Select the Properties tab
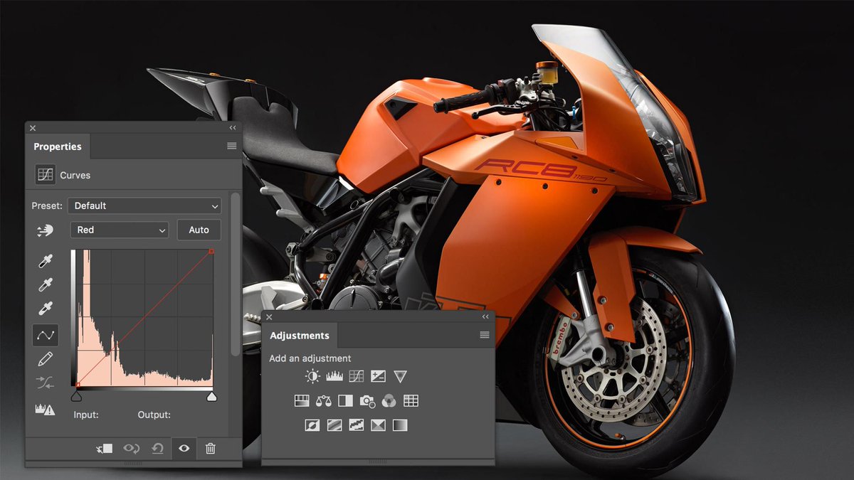The width and height of the screenshot is (854, 480). point(58,146)
